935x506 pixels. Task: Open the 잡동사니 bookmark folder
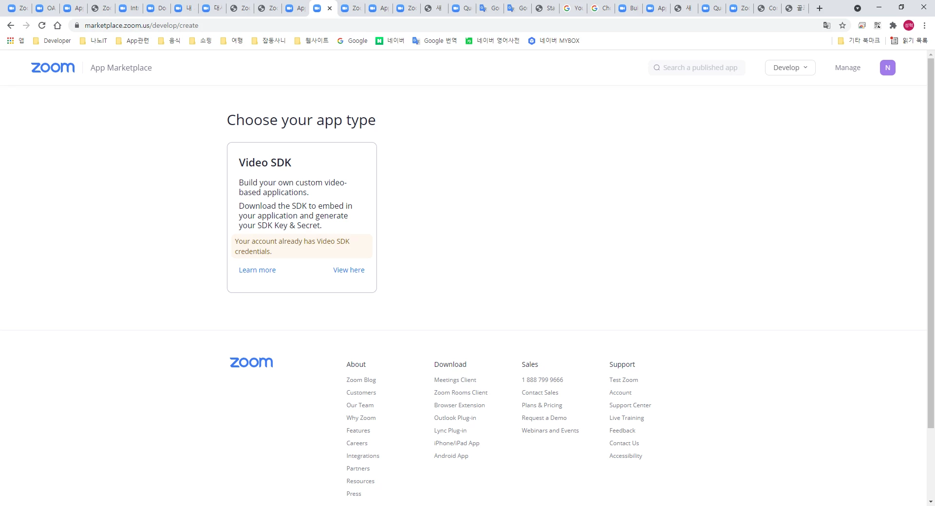[x=268, y=41]
